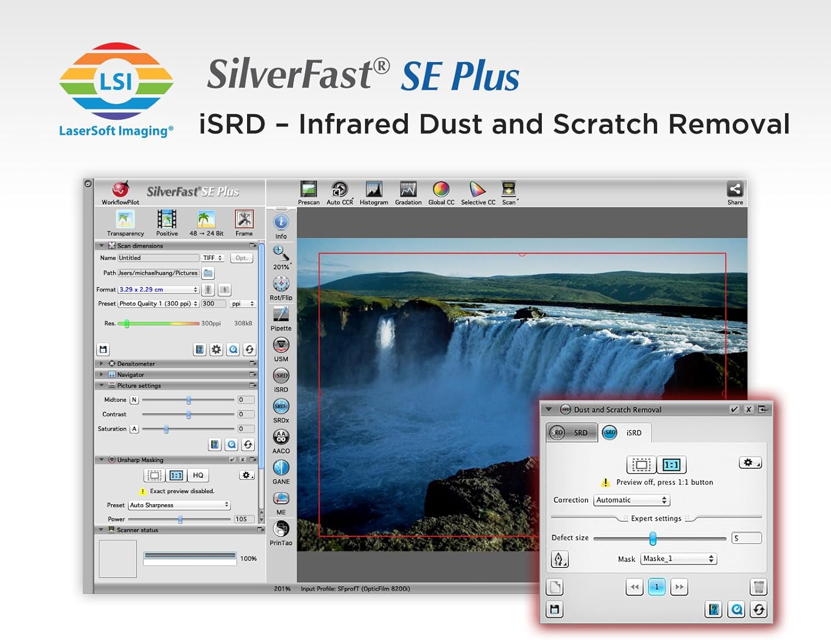831x640 pixels.
Task: Open the Gradation curves tool
Action: [x=408, y=190]
